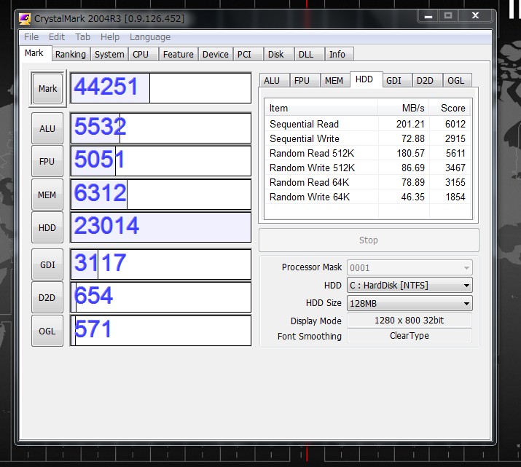This screenshot has width=521, height=467.
Task: Click the Score column header
Action: (450, 108)
